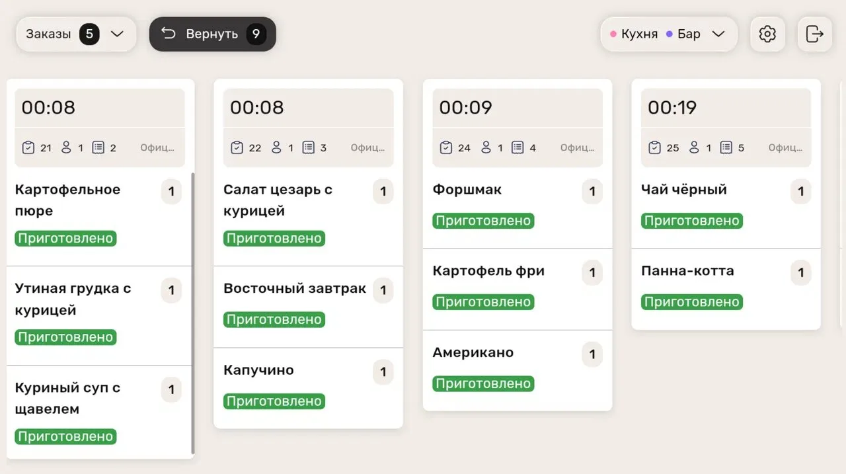Image resolution: width=846 pixels, height=474 pixels.
Task: Click the receipt list icon beside 5
Action: [726, 147]
